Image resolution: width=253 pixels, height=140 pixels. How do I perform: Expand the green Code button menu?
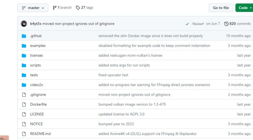[244, 8]
